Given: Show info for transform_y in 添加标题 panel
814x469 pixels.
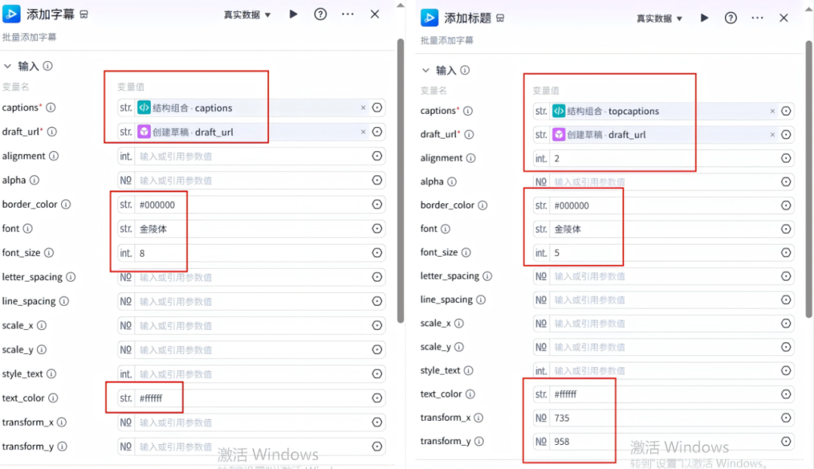Looking at the screenshot, I should (x=479, y=441).
